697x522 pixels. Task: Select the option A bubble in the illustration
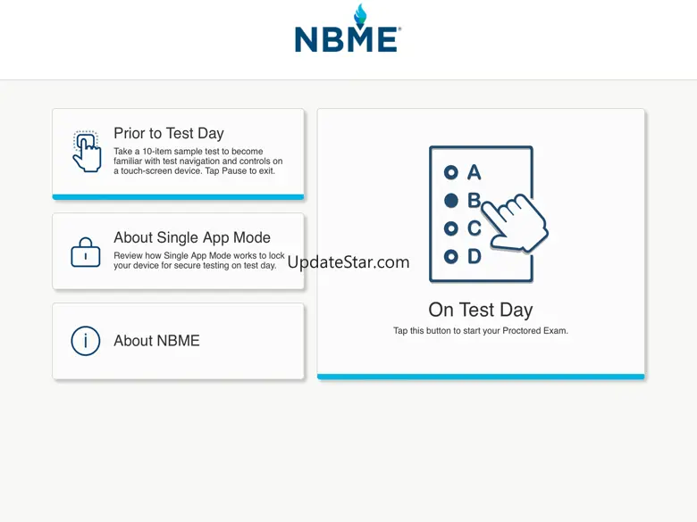[x=451, y=172]
